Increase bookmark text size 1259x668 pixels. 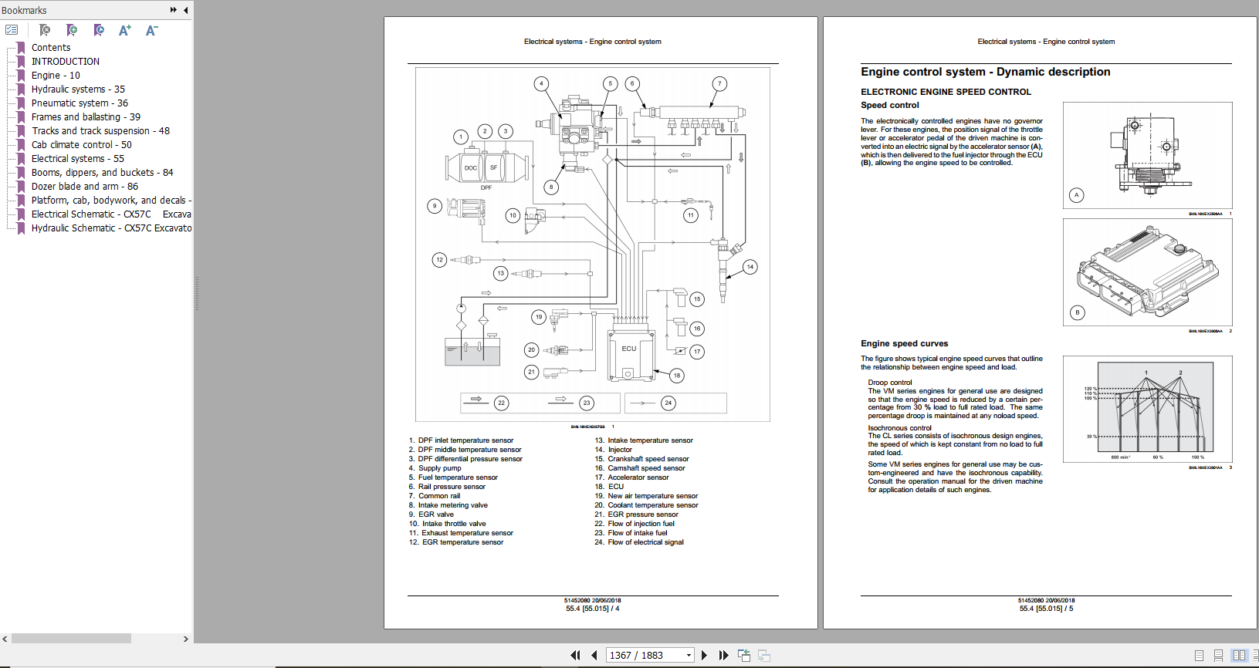coord(125,30)
